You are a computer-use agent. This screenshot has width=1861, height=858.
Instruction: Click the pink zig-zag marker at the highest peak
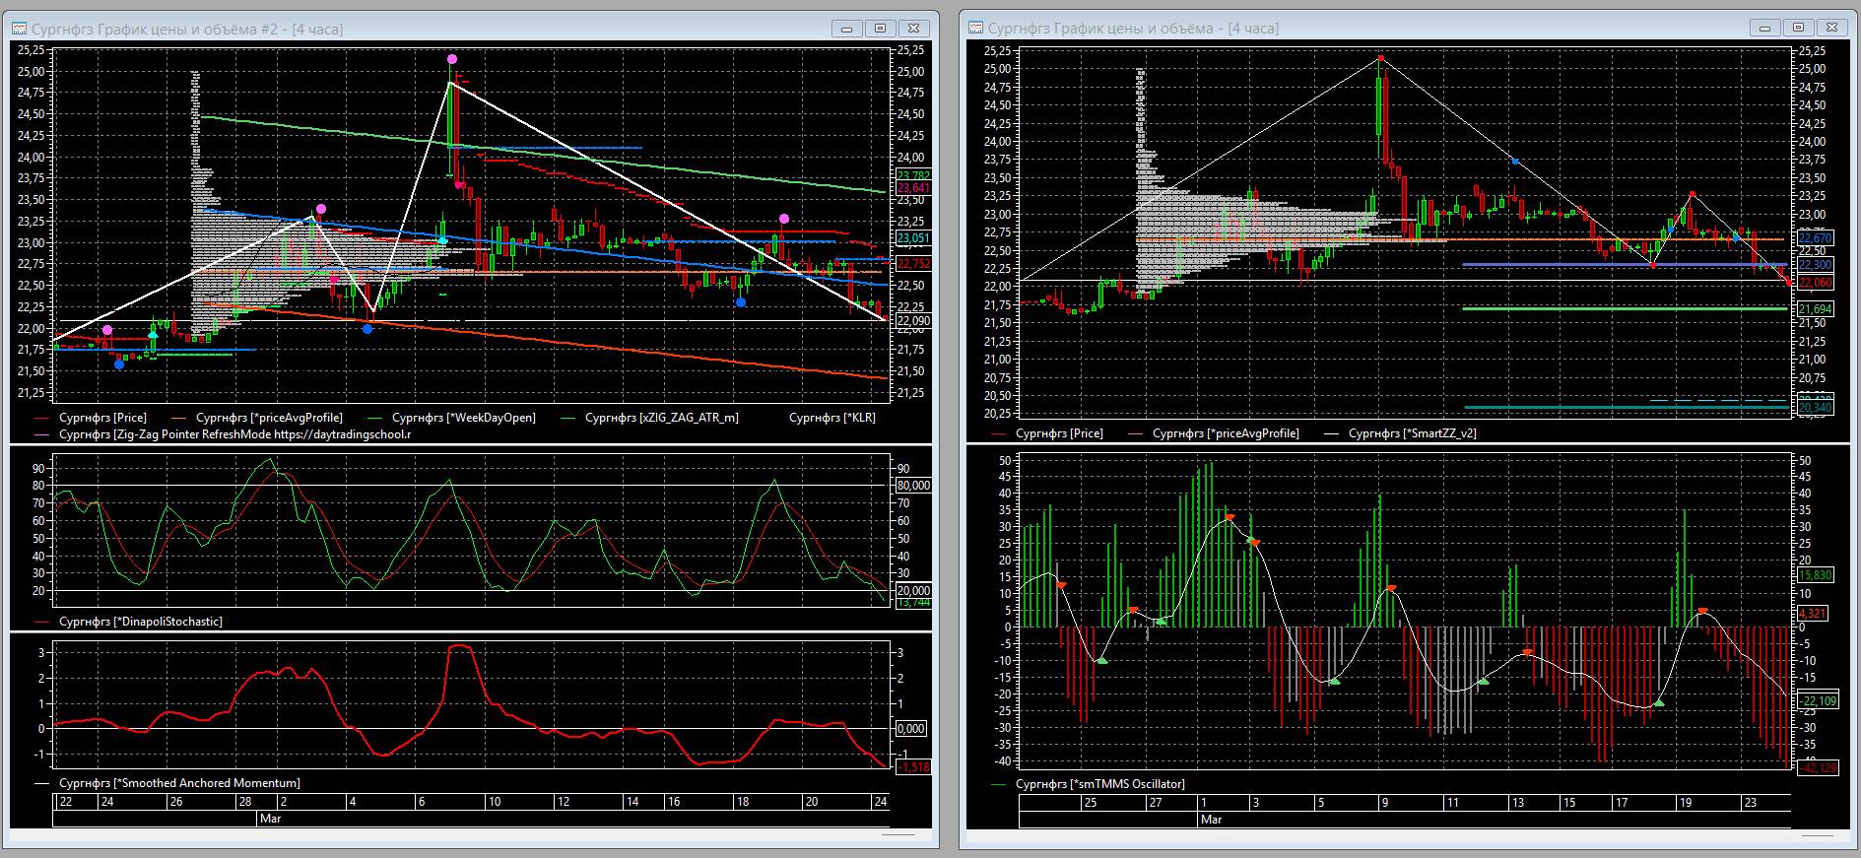[451, 60]
